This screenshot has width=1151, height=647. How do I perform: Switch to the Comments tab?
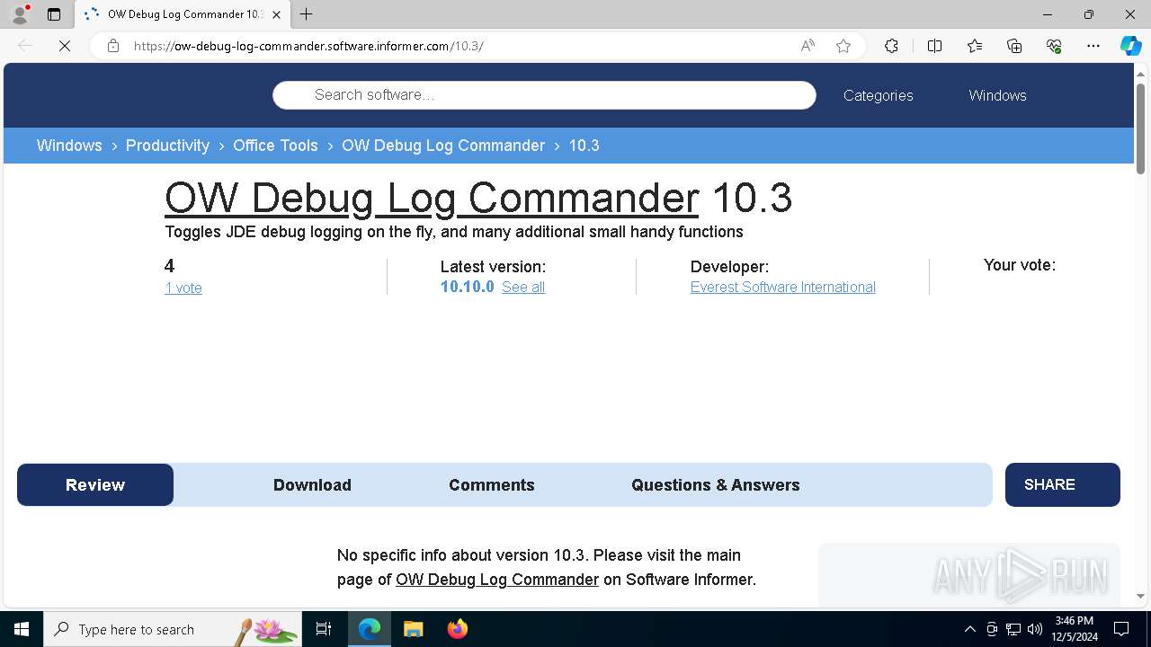492,484
